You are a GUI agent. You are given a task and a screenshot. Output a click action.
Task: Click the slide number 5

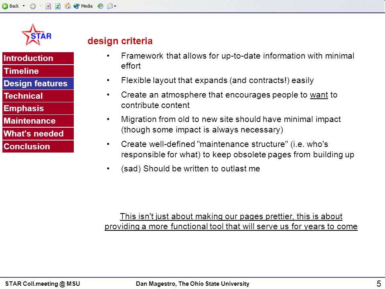coord(379,284)
